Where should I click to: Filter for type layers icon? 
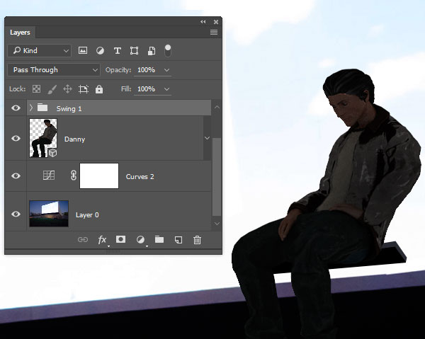coord(117,51)
